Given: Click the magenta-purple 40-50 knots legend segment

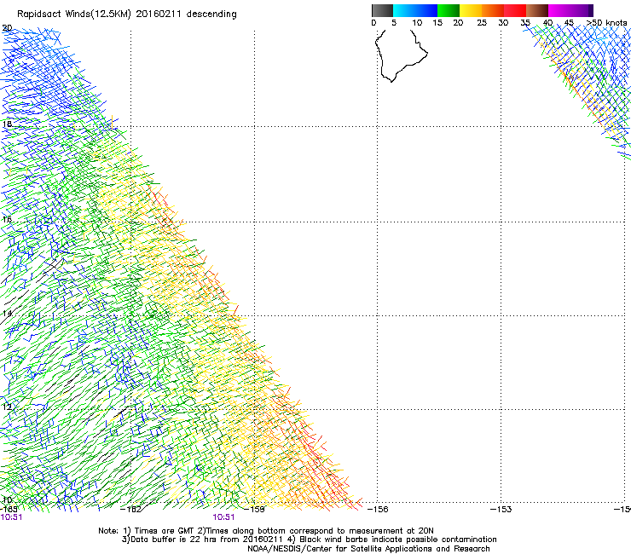Looking at the screenshot, I should 570,10.
